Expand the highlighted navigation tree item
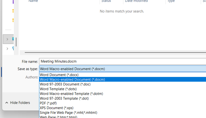The height and width of the screenshot is (118, 206). click(7, 39)
